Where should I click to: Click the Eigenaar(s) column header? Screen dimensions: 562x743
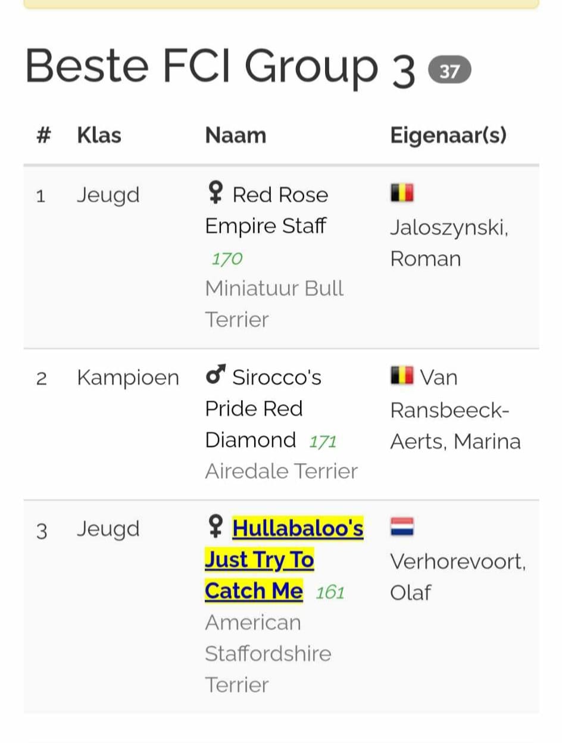click(x=448, y=135)
